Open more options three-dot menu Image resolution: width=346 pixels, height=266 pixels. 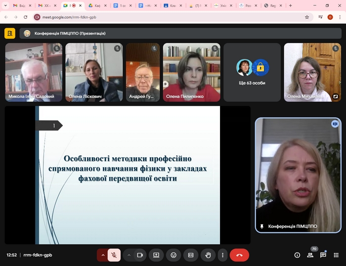pyautogui.click(x=223, y=255)
